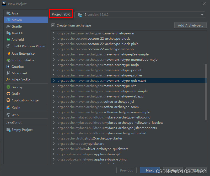This screenshot has height=176, width=210.
Task: Select myfaces-archetype-jsfcomponents row
Action: [129, 128]
